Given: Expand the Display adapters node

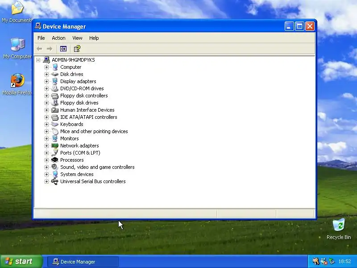Looking at the screenshot, I should click(47, 81).
